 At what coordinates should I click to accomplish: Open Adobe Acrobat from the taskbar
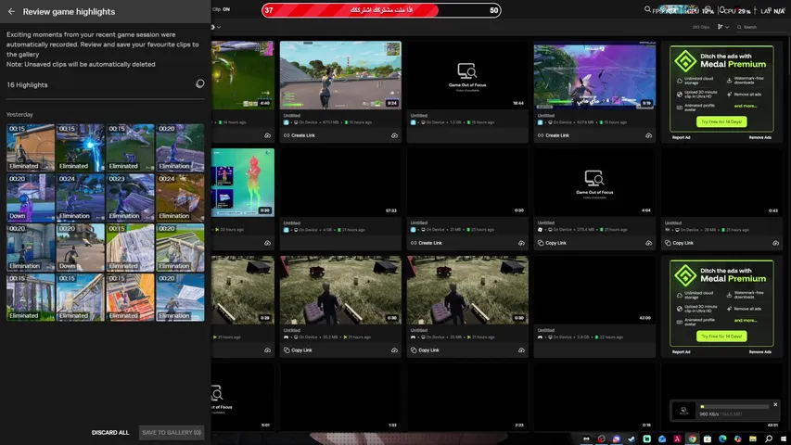coord(678,439)
